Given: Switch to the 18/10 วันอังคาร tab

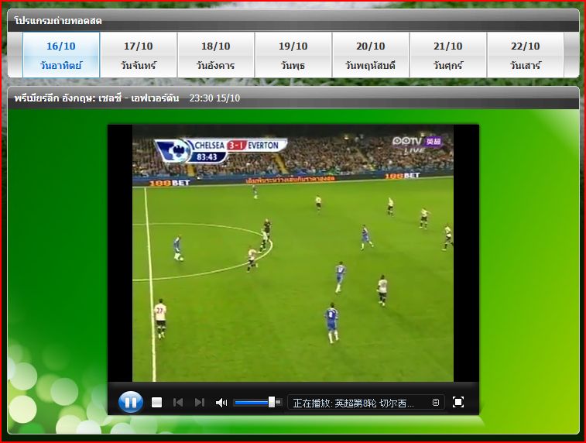Looking at the screenshot, I should [216, 55].
